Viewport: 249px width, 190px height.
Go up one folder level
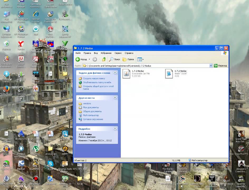(x=104, y=59)
